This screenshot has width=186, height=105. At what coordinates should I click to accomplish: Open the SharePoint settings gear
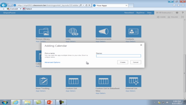[177, 13]
